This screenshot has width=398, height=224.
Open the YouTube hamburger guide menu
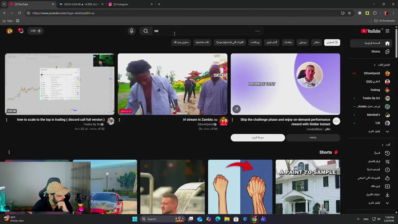(x=387, y=31)
